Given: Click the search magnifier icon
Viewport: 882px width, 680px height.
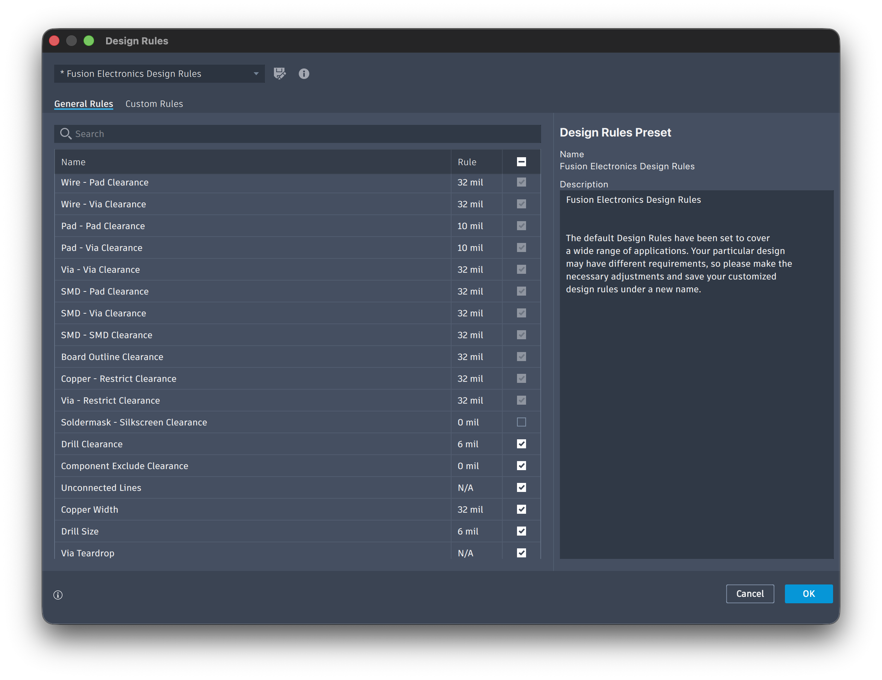Looking at the screenshot, I should [x=65, y=134].
